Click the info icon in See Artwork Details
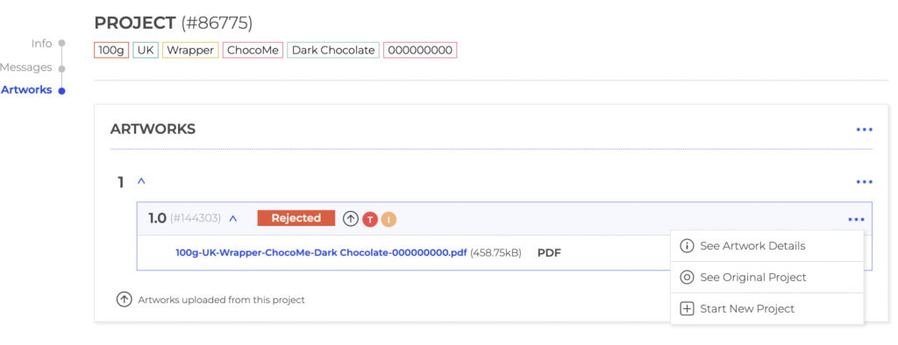The width and height of the screenshot is (898, 345). click(686, 246)
